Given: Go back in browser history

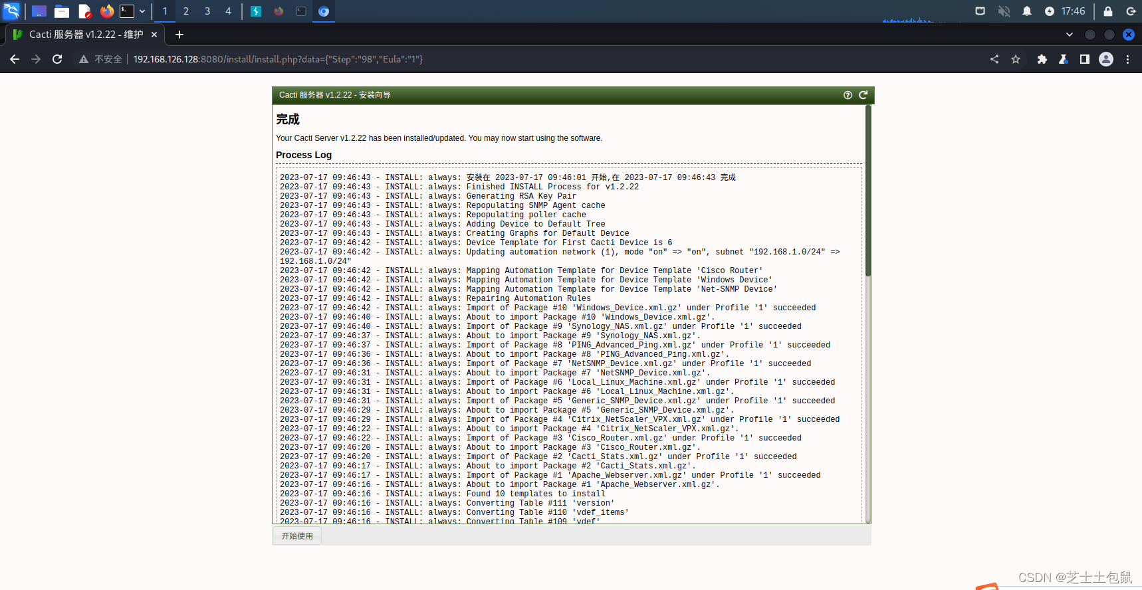Looking at the screenshot, I should click(15, 59).
